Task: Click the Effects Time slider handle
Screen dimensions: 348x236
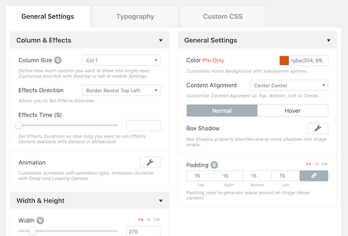Action: [18, 126]
